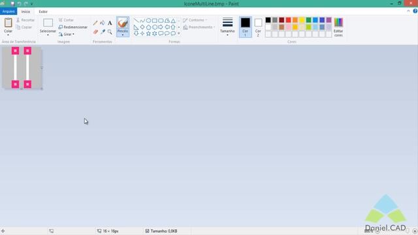Customize quick access toolbar dropdown arrow
Image resolution: width=418 pixels, height=235 pixels.
pyautogui.click(x=31, y=4)
